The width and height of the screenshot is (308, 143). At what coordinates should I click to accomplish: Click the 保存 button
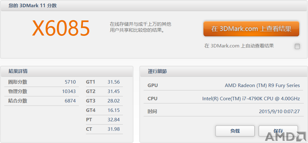278,131
